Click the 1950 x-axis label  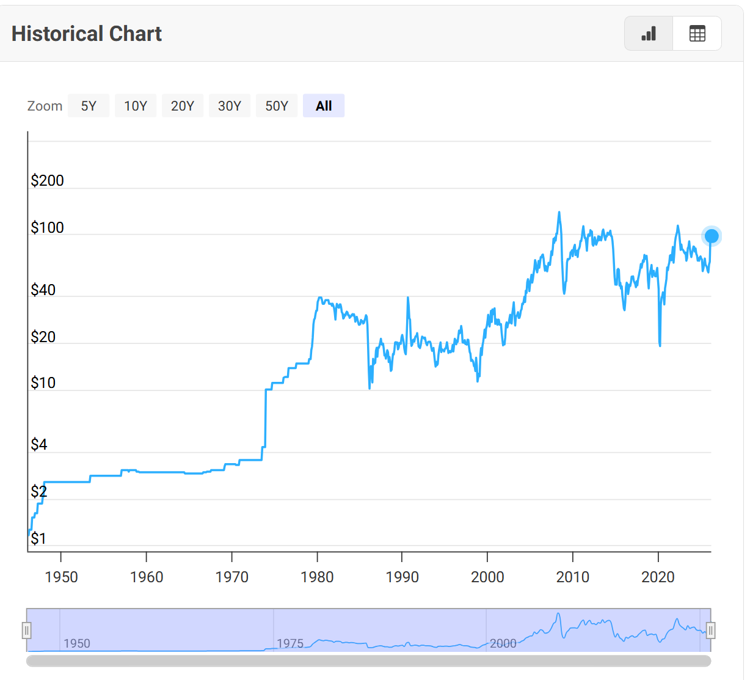pyautogui.click(x=61, y=577)
